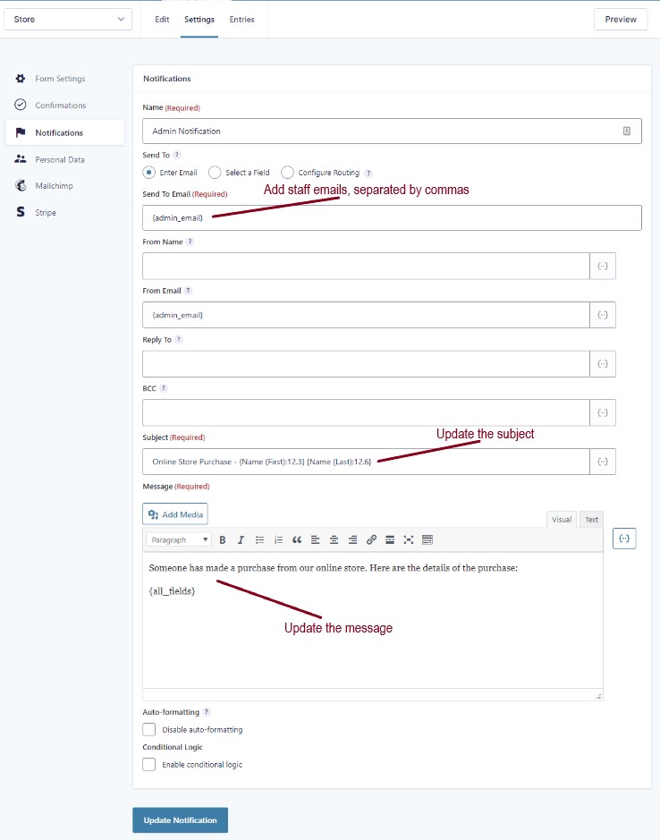Open the Store form switcher dropdown
The image size is (660, 840).
(x=68, y=20)
